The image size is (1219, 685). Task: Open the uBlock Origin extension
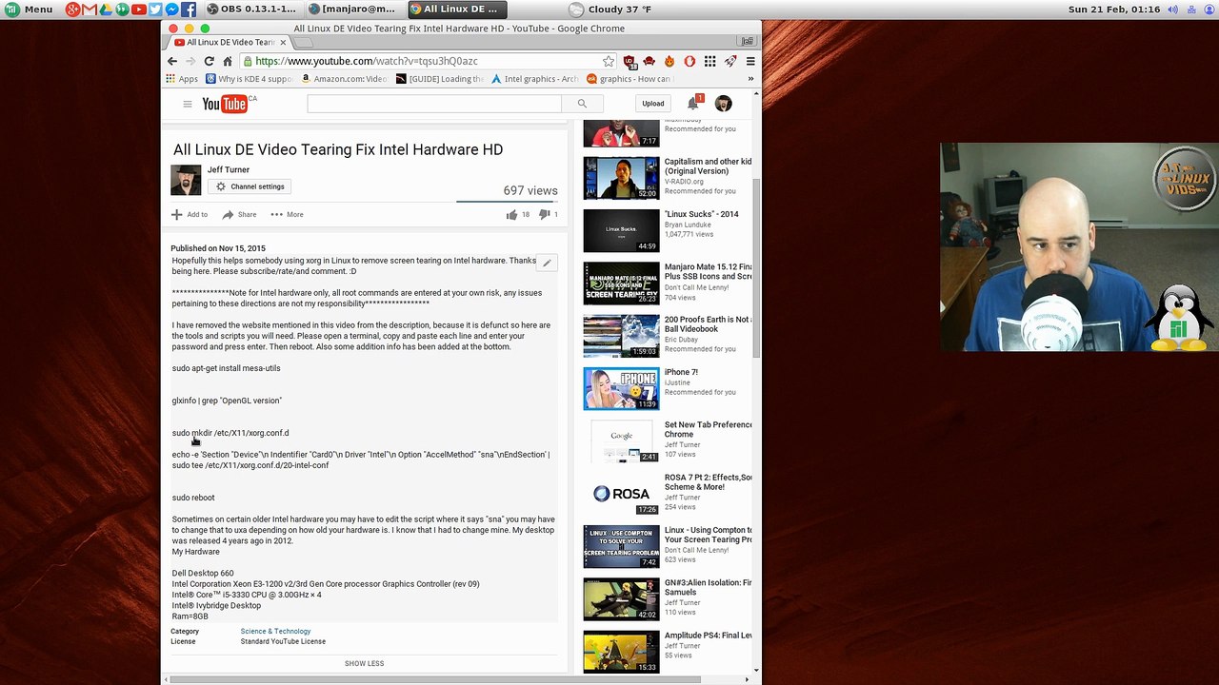coord(629,61)
